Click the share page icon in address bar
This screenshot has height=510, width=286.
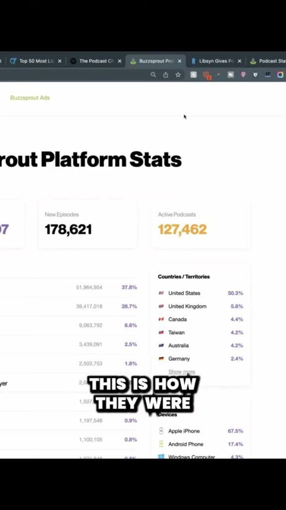166,75
